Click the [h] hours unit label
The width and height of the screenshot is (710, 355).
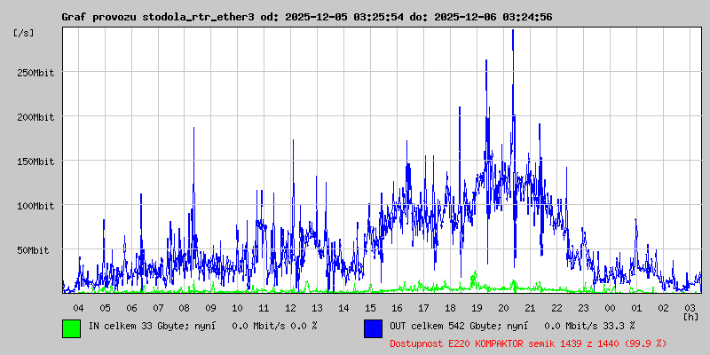click(690, 316)
